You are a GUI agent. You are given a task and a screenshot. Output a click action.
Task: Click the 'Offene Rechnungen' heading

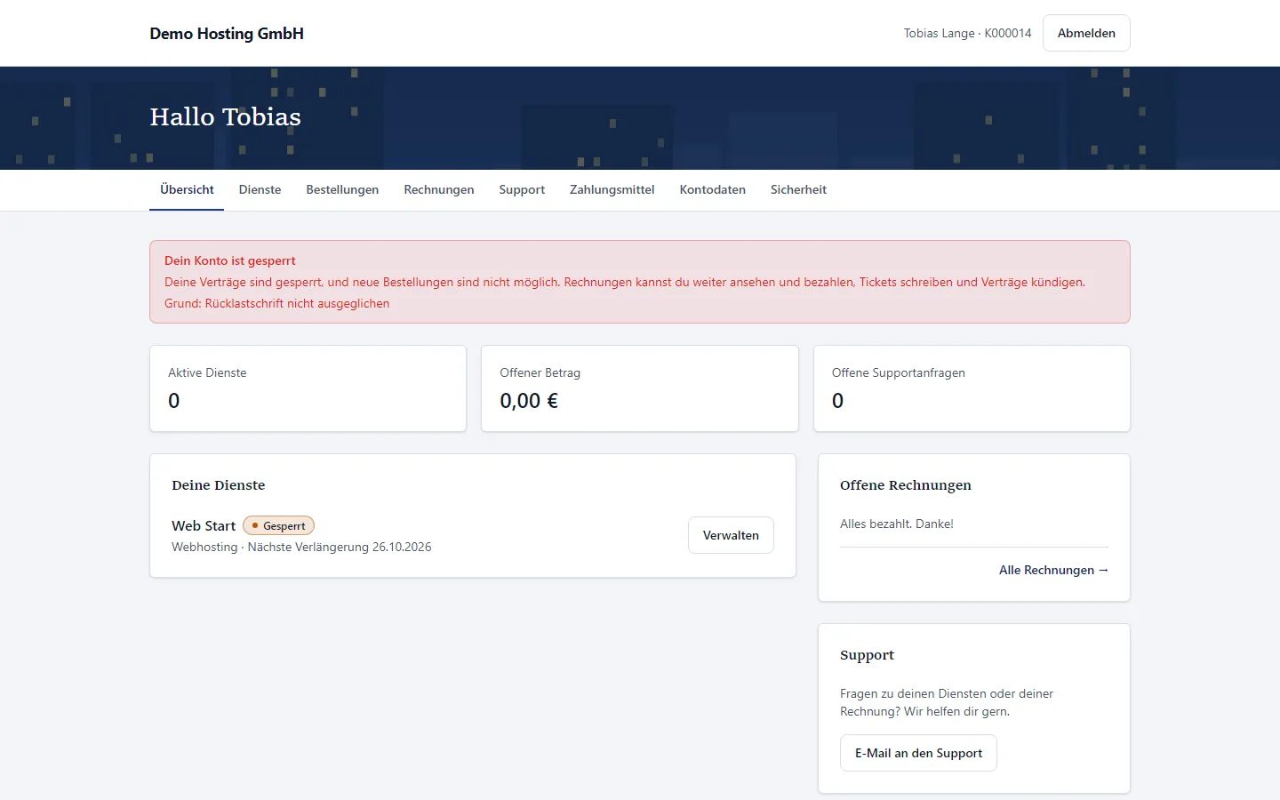905,485
